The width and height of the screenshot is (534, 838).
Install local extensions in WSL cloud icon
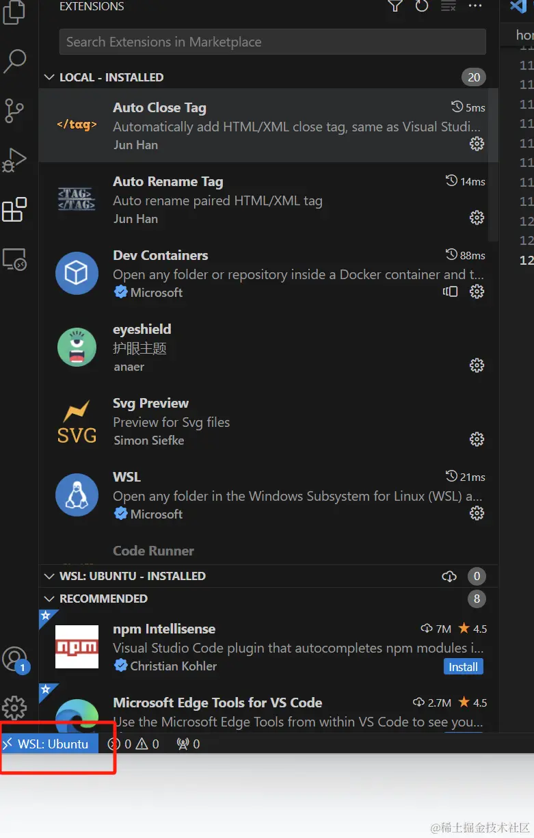coord(449,577)
